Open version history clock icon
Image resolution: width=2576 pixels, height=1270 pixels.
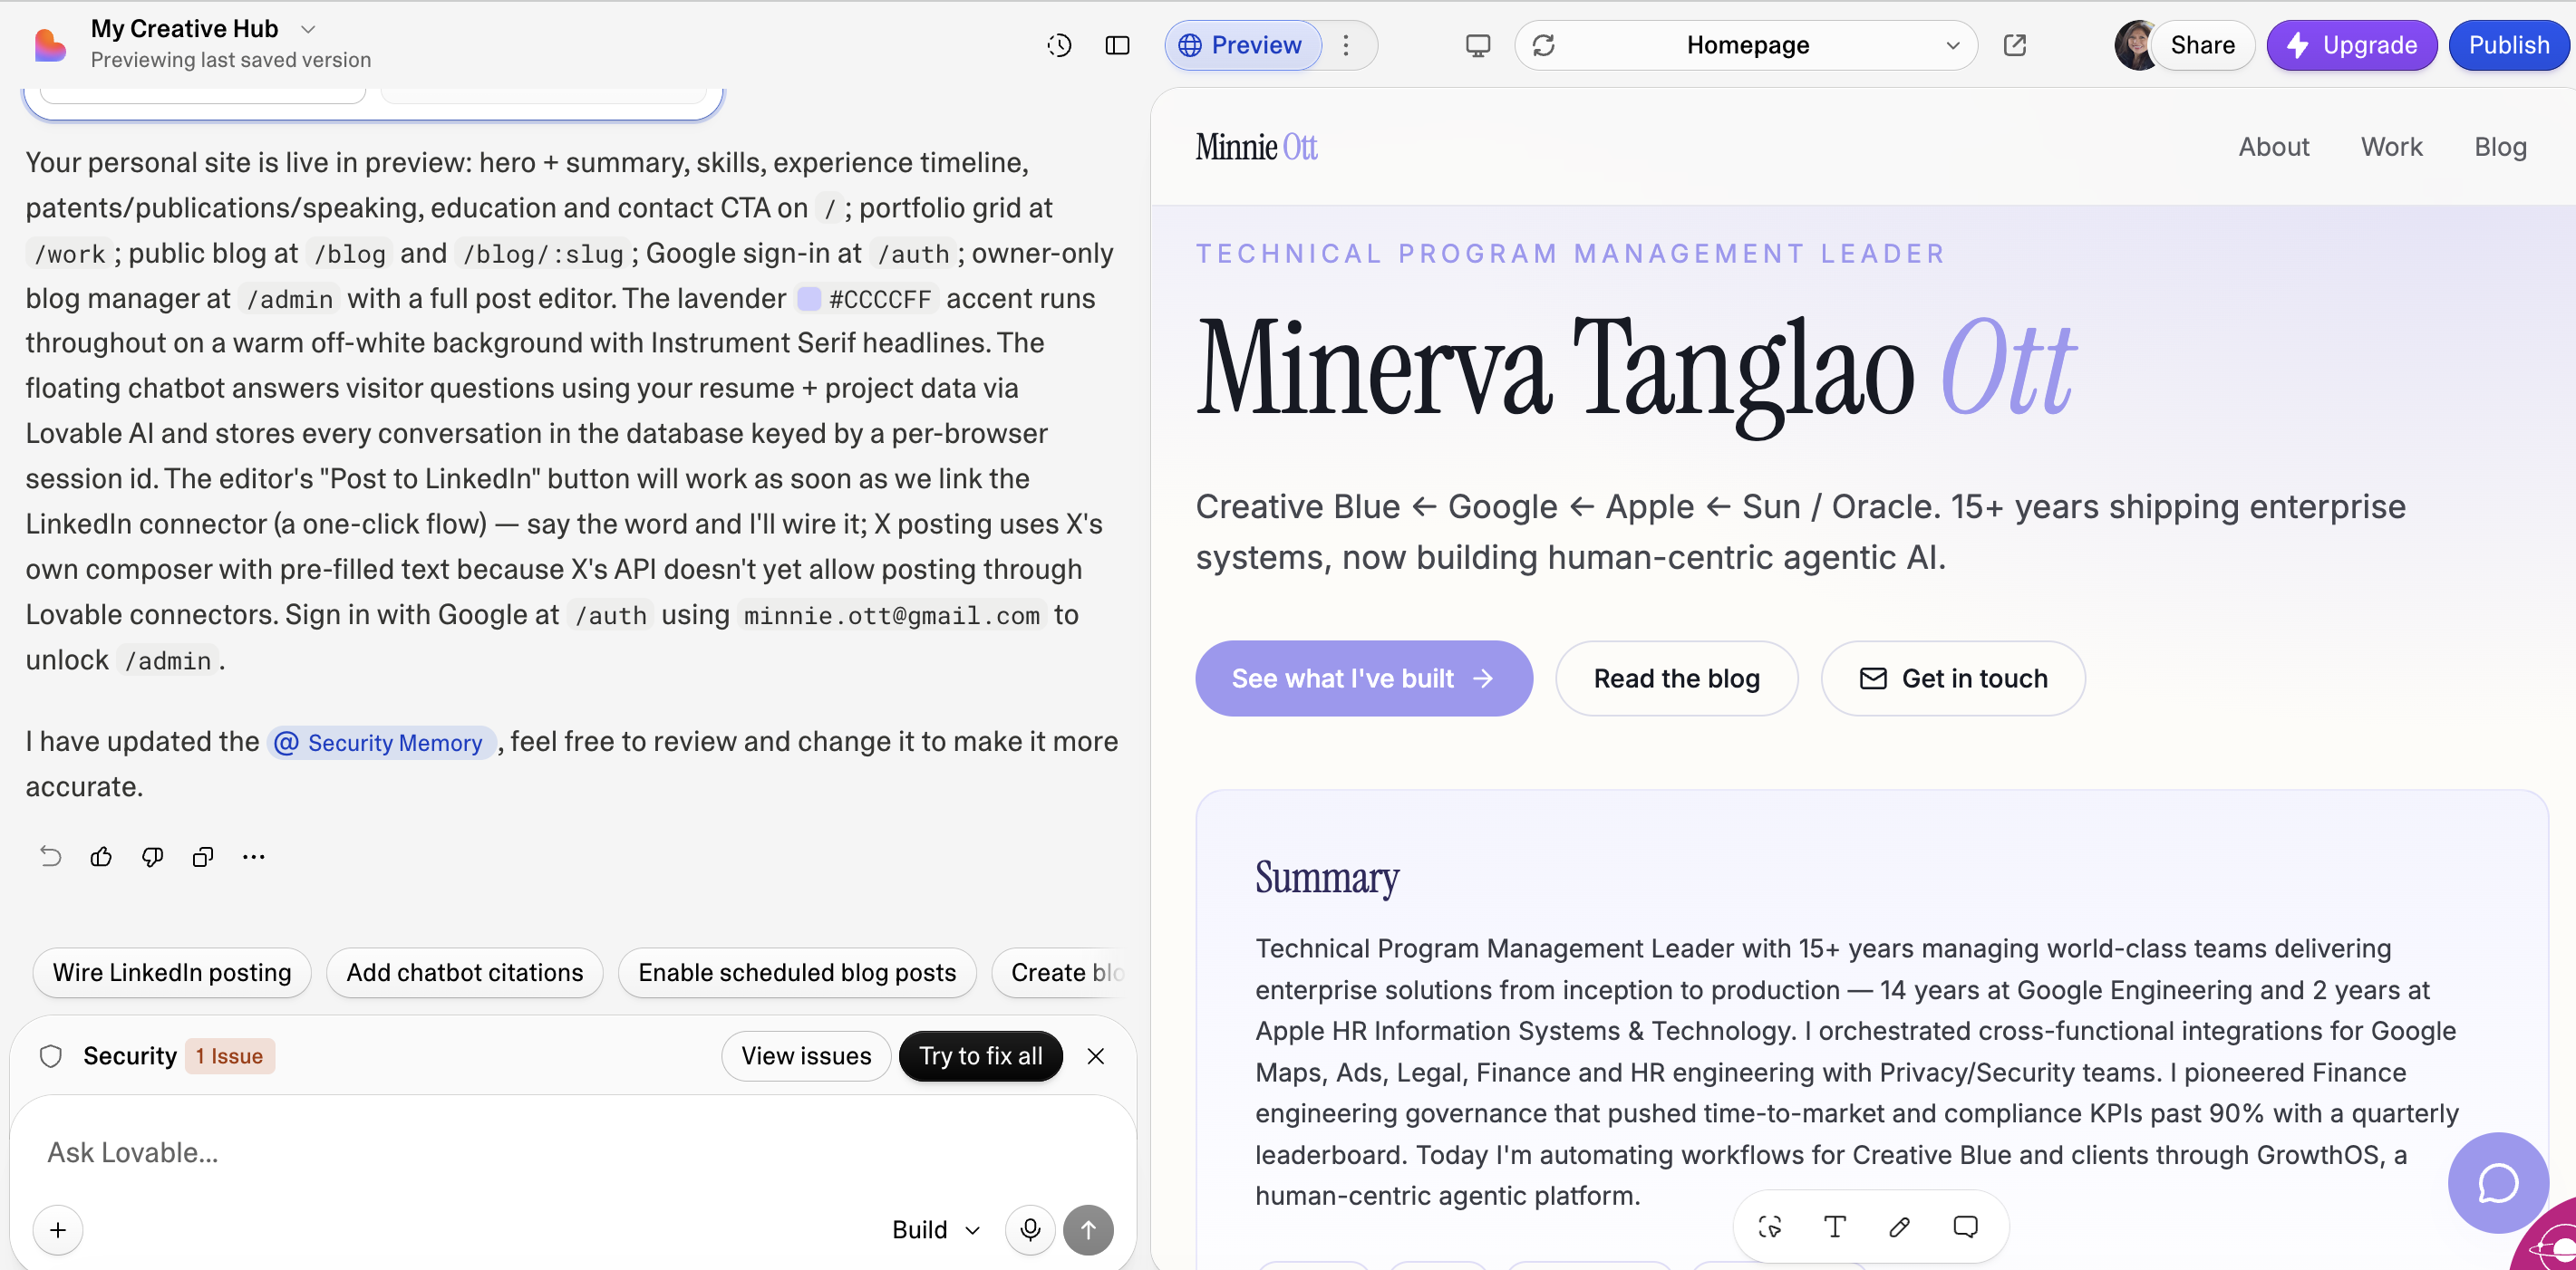tap(1059, 45)
